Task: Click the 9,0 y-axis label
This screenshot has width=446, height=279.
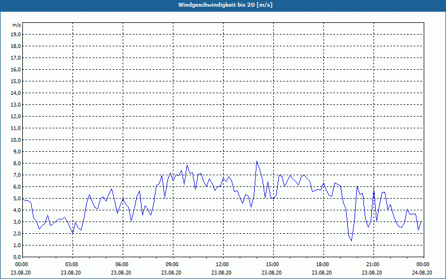Action: [x=17, y=151]
